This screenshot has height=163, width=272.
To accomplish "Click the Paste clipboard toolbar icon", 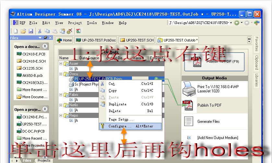I will 55,31.
